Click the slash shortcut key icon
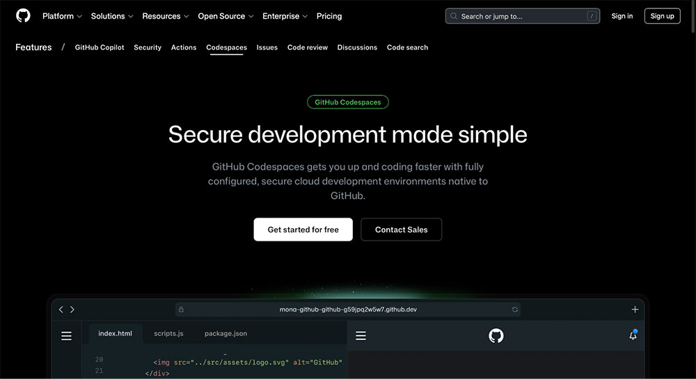Viewport: 696px width, 379px height. tap(591, 16)
